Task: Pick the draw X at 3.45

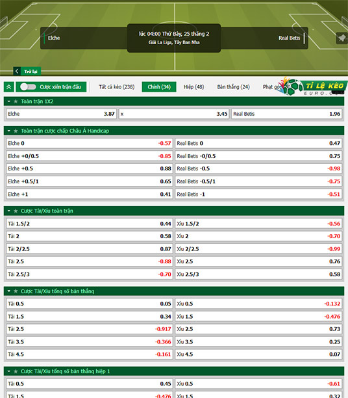Action: [174, 114]
